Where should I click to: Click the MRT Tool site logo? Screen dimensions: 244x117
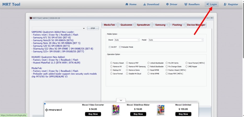click(x=11, y=4)
